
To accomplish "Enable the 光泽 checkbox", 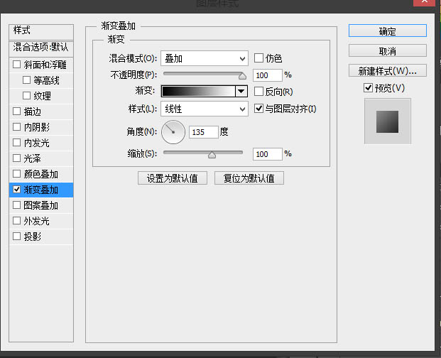I will [x=17, y=158].
